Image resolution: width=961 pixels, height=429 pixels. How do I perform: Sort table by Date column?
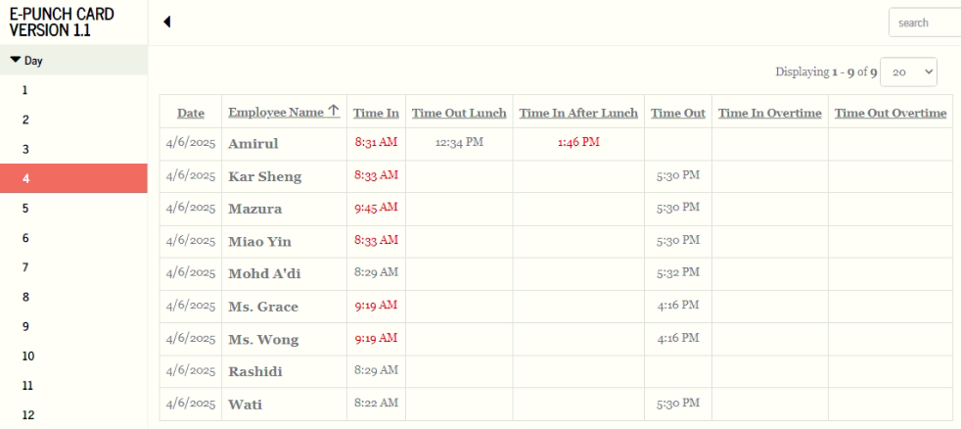191,113
